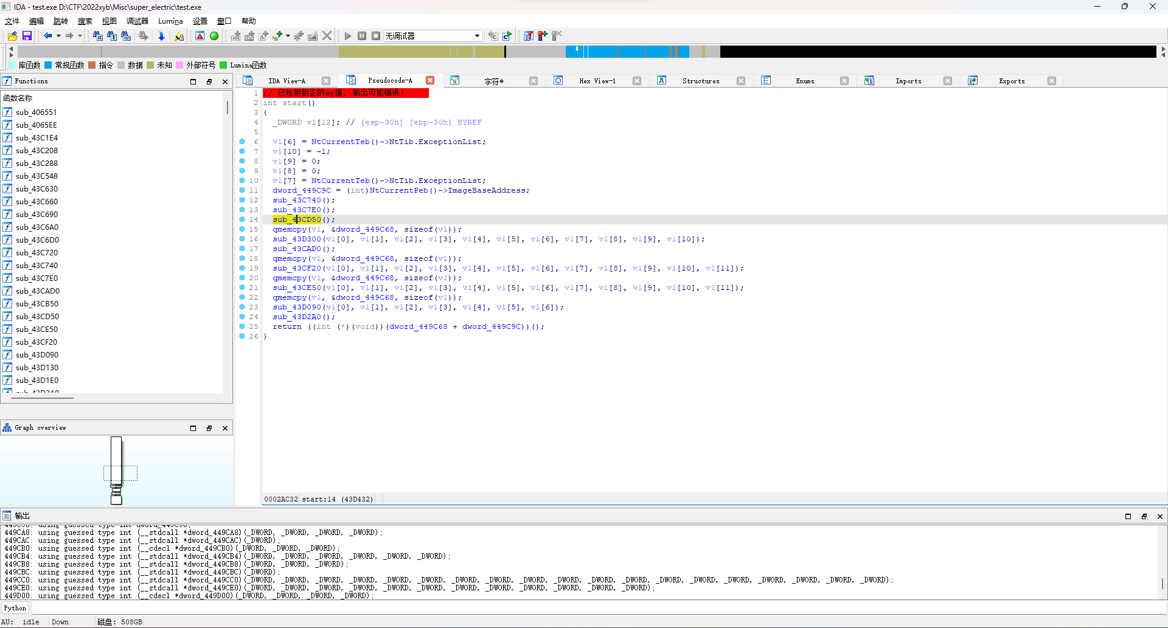Screen dimensions: 1168x628
Task: Open the 文件 menu
Action: 12,21
